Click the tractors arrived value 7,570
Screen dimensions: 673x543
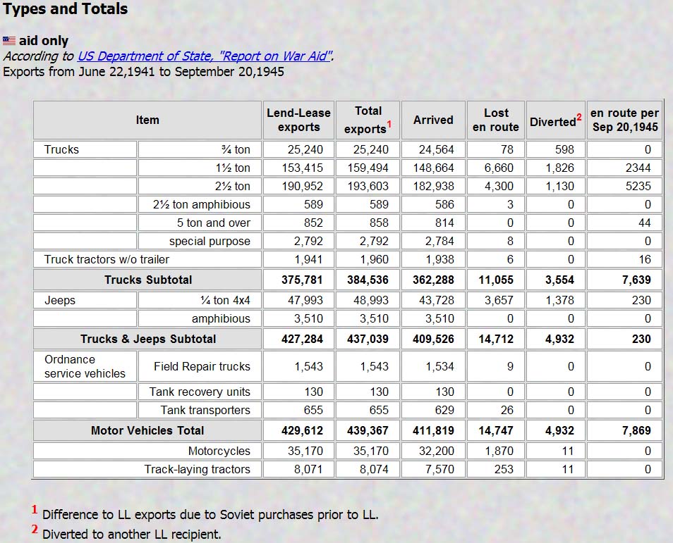[x=439, y=469]
